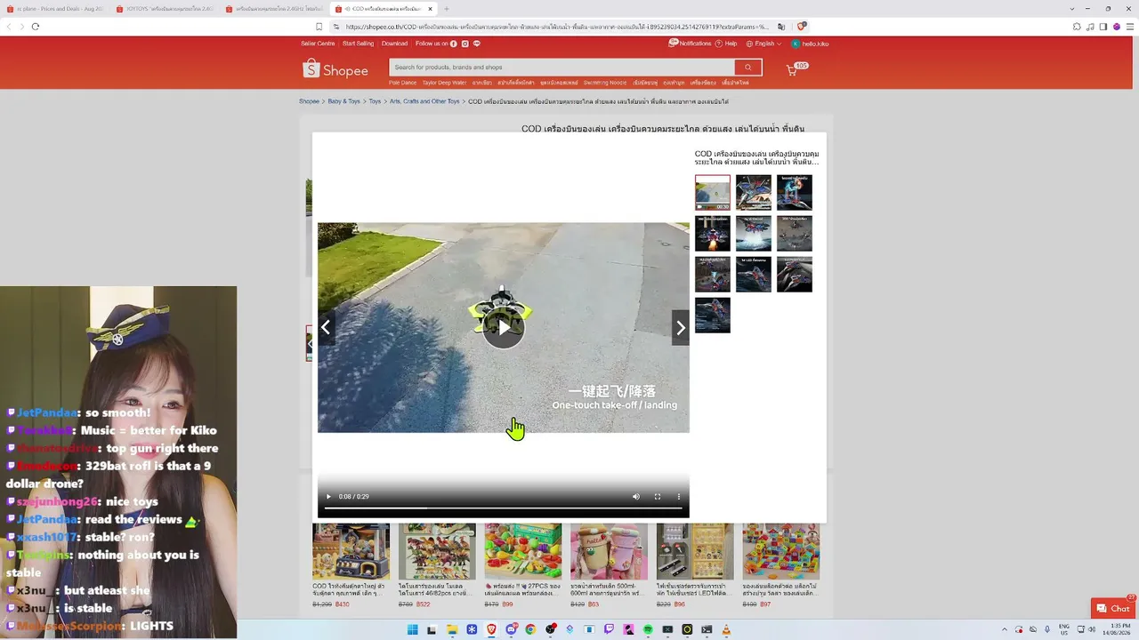
Task: Switch to the third browser tab
Action: coord(274,9)
